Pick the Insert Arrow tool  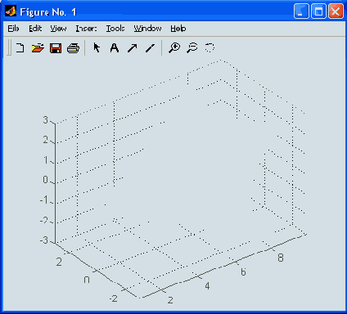point(133,48)
